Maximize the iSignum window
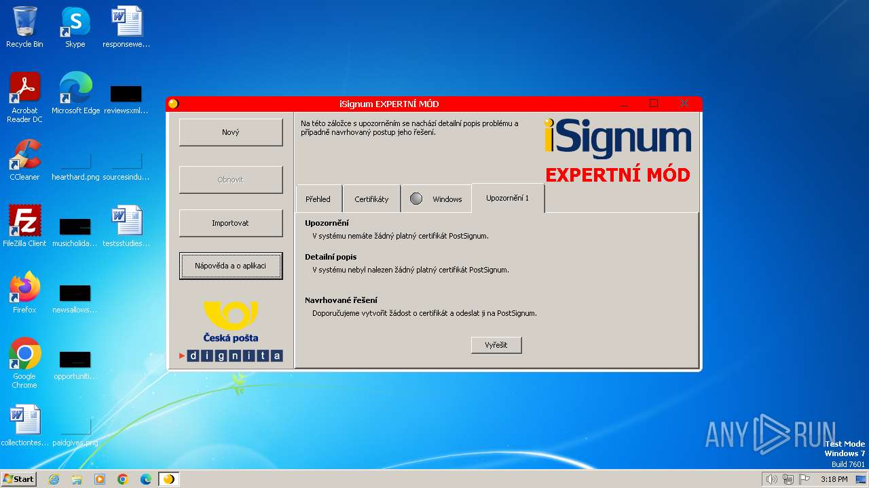 (x=654, y=103)
